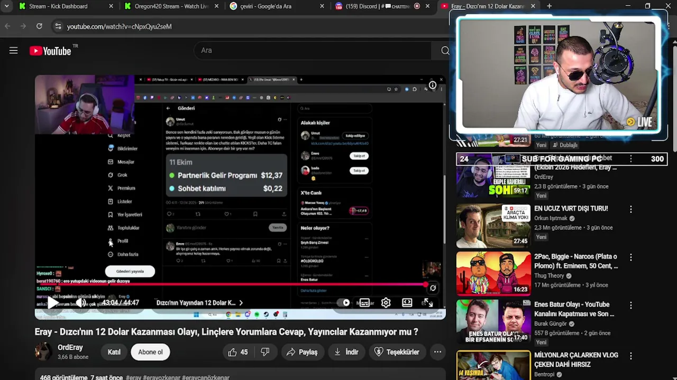Switch to theater mode in the player

point(407,302)
